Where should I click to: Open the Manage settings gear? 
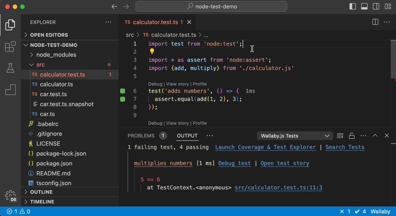pyautogui.click(x=10, y=195)
